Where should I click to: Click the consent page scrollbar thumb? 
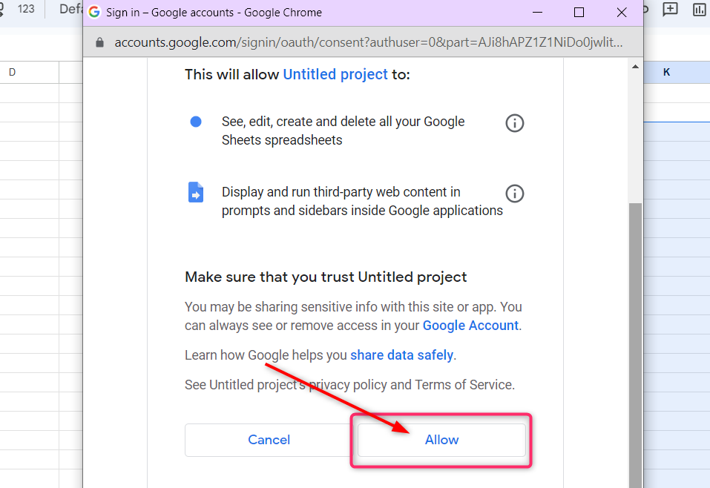click(635, 346)
